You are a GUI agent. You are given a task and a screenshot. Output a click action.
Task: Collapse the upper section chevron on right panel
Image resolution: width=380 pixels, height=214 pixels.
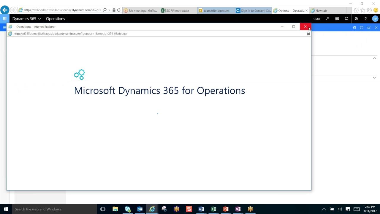coord(374,58)
